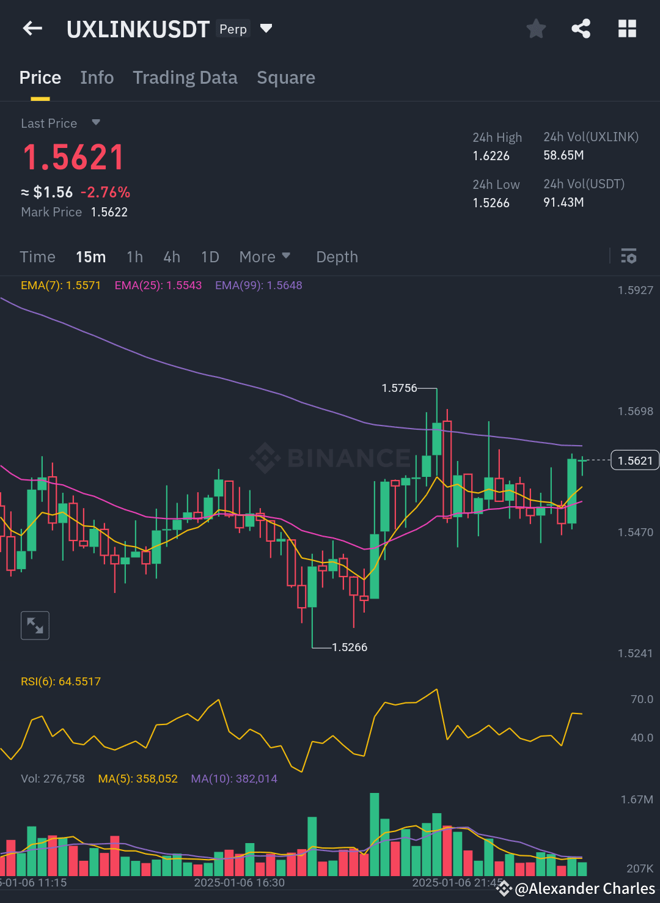Switch to the Trading Data tab

point(185,78)
